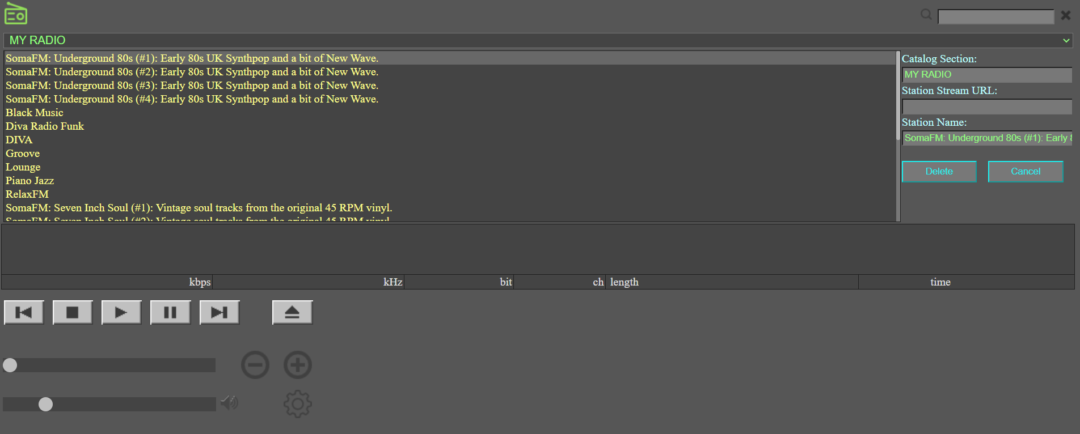Click the Delete button
Screen dimensions: 1080x434
click(939, 172)
